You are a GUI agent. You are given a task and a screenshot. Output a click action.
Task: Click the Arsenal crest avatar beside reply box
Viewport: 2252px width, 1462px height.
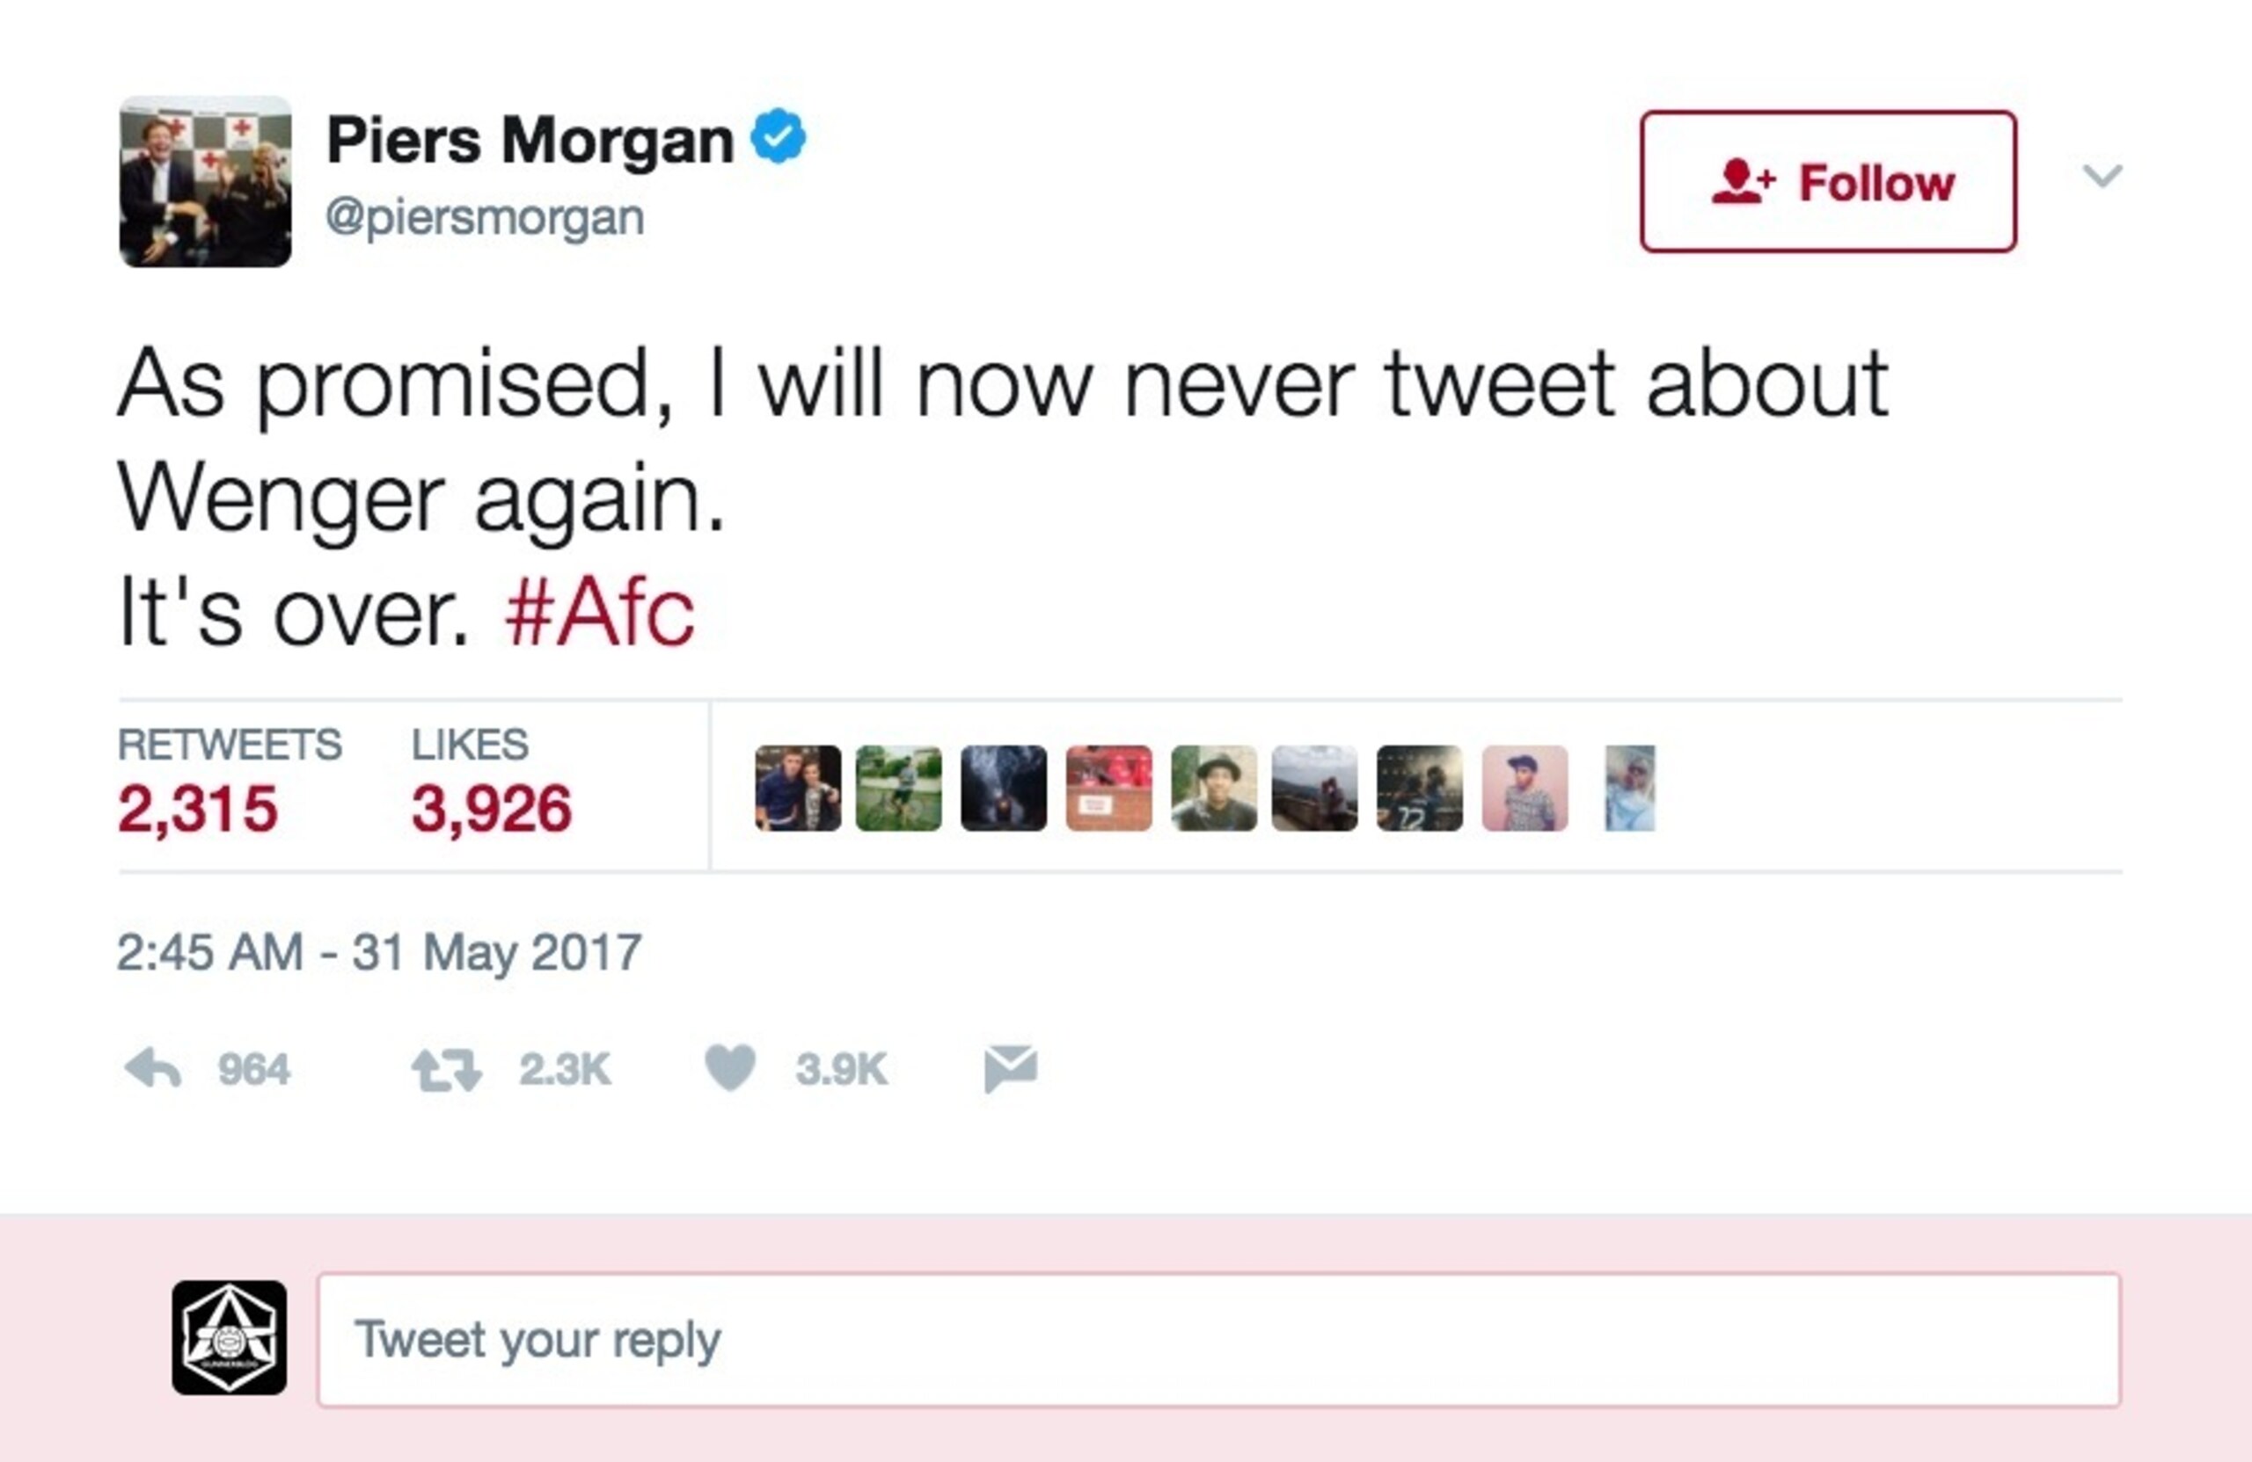(x=229, y=1337)
